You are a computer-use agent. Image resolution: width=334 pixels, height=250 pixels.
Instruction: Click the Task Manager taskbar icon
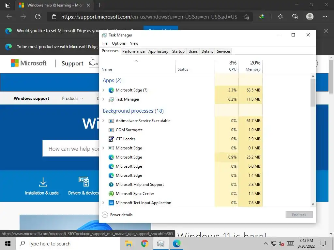pyautogui.click(x=160, y=243)
